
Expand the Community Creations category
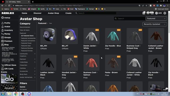pos(35,54)
